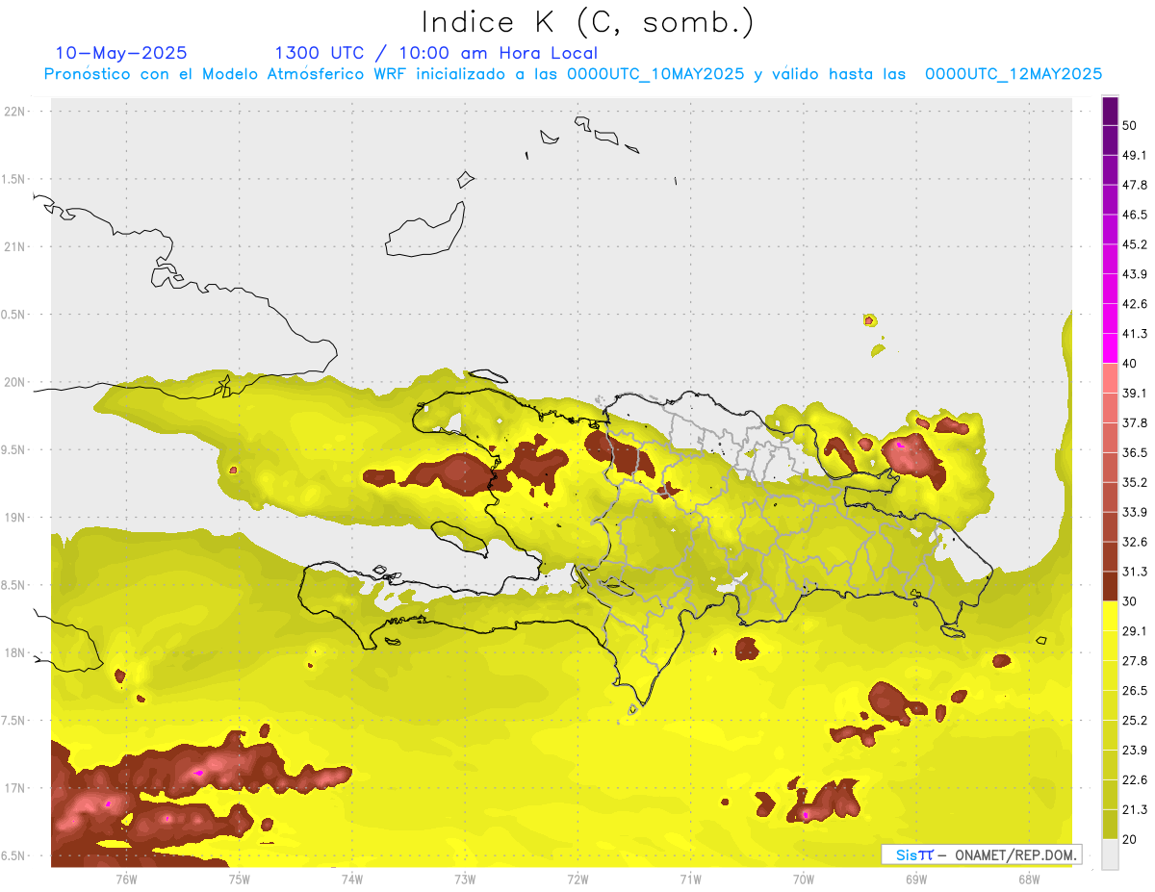Click the "68W" longitude label
The image size is (1155, 892).
pyautogui.click(x=1029, y=879)
